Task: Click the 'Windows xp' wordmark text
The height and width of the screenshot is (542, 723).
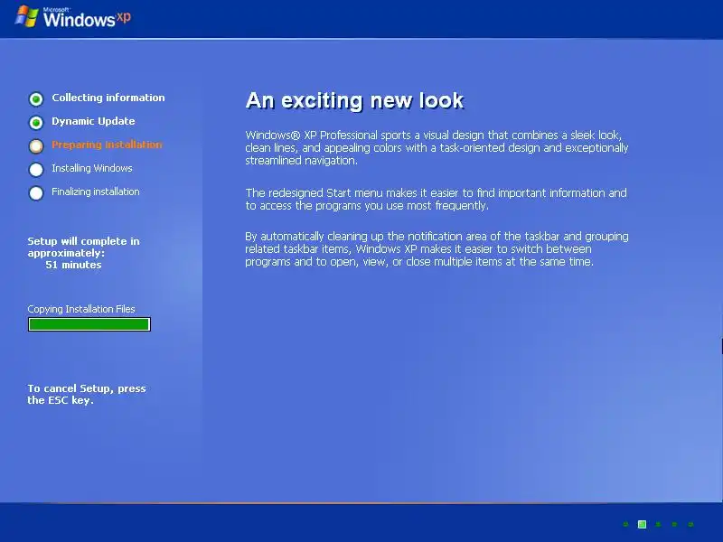Action: (x=87, y=18)
